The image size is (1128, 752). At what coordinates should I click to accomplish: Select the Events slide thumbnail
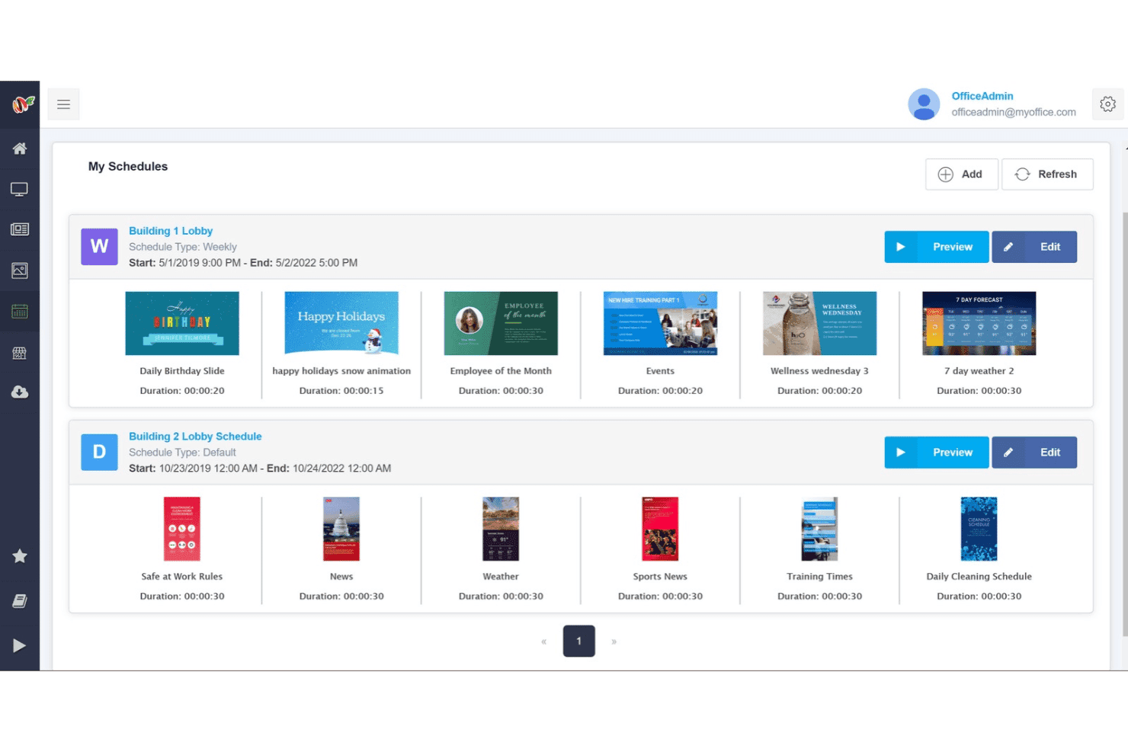coord(660,323)
